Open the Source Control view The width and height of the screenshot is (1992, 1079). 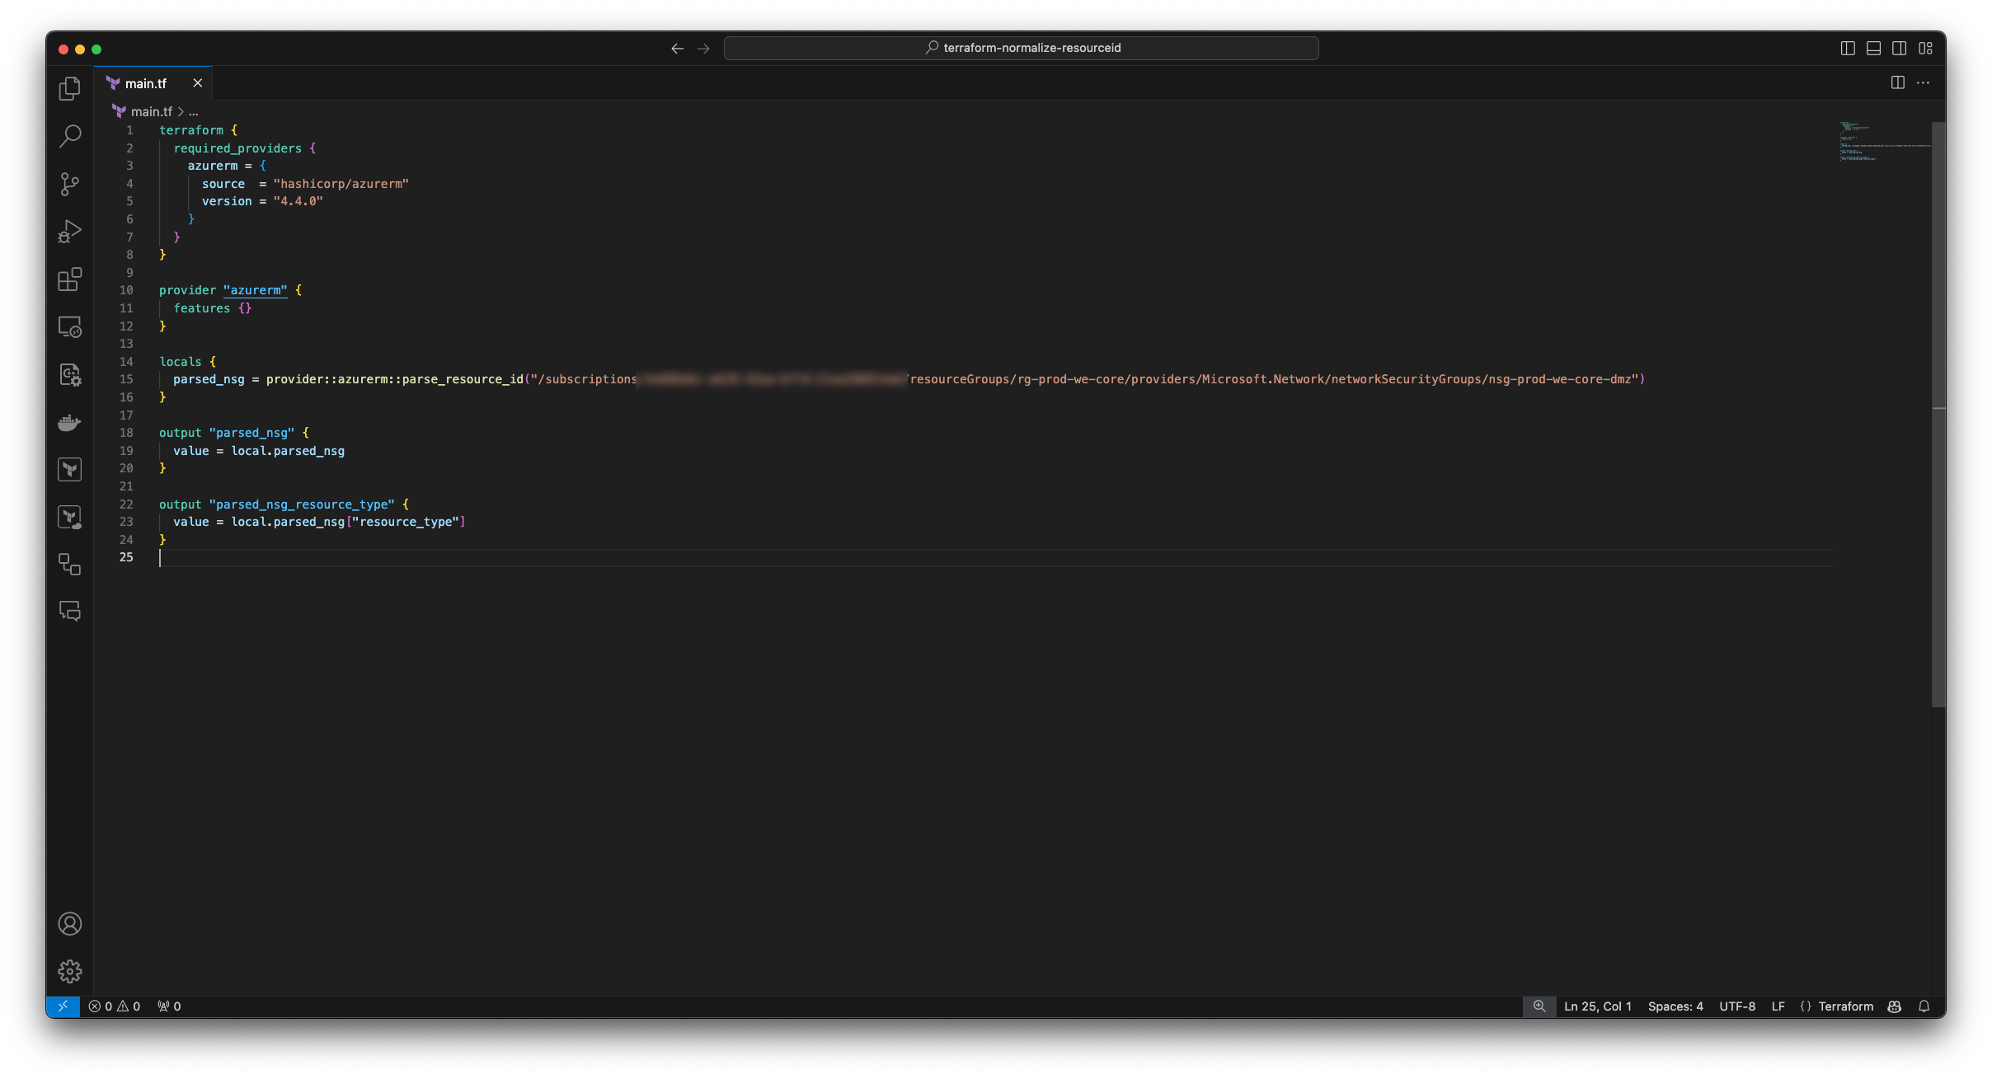[x=69, y=184]
